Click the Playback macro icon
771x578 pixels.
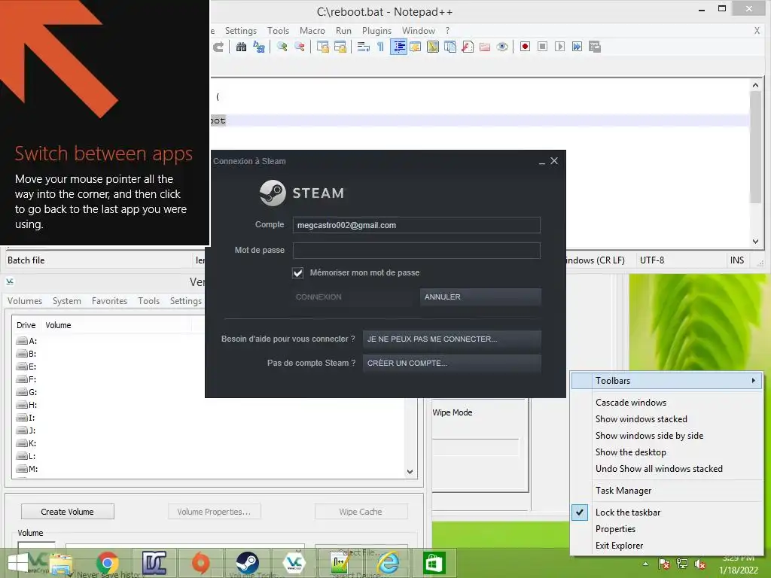(559, 47)
